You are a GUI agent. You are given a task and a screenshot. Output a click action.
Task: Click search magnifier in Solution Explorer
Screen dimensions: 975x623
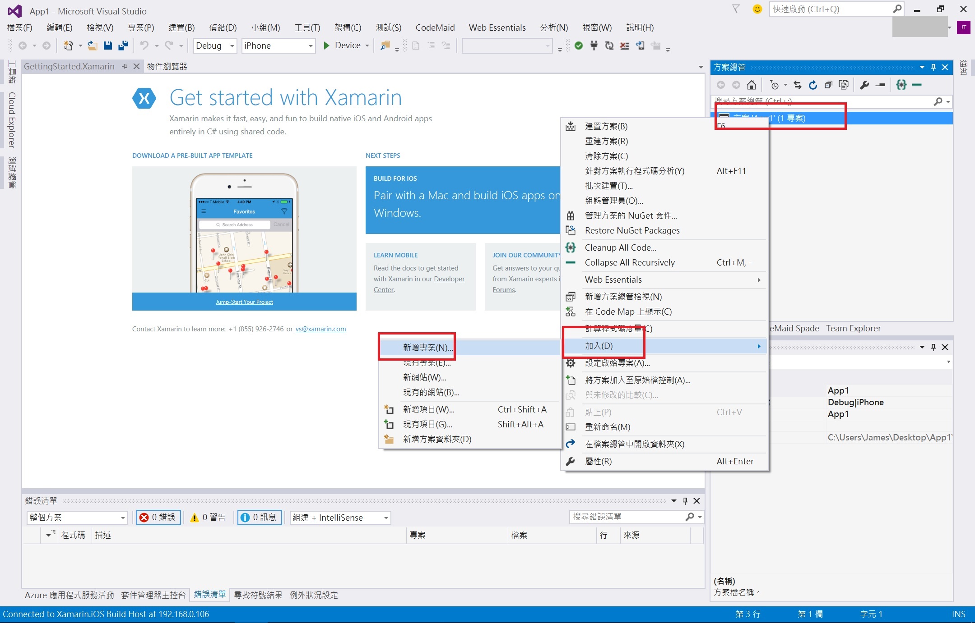pyautogui.click(x=938, y=101)
